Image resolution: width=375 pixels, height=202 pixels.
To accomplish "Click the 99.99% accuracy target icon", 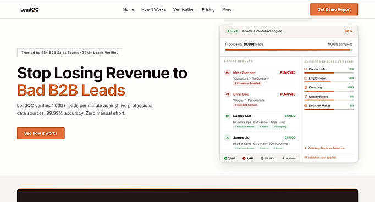I will pos(262,158).
